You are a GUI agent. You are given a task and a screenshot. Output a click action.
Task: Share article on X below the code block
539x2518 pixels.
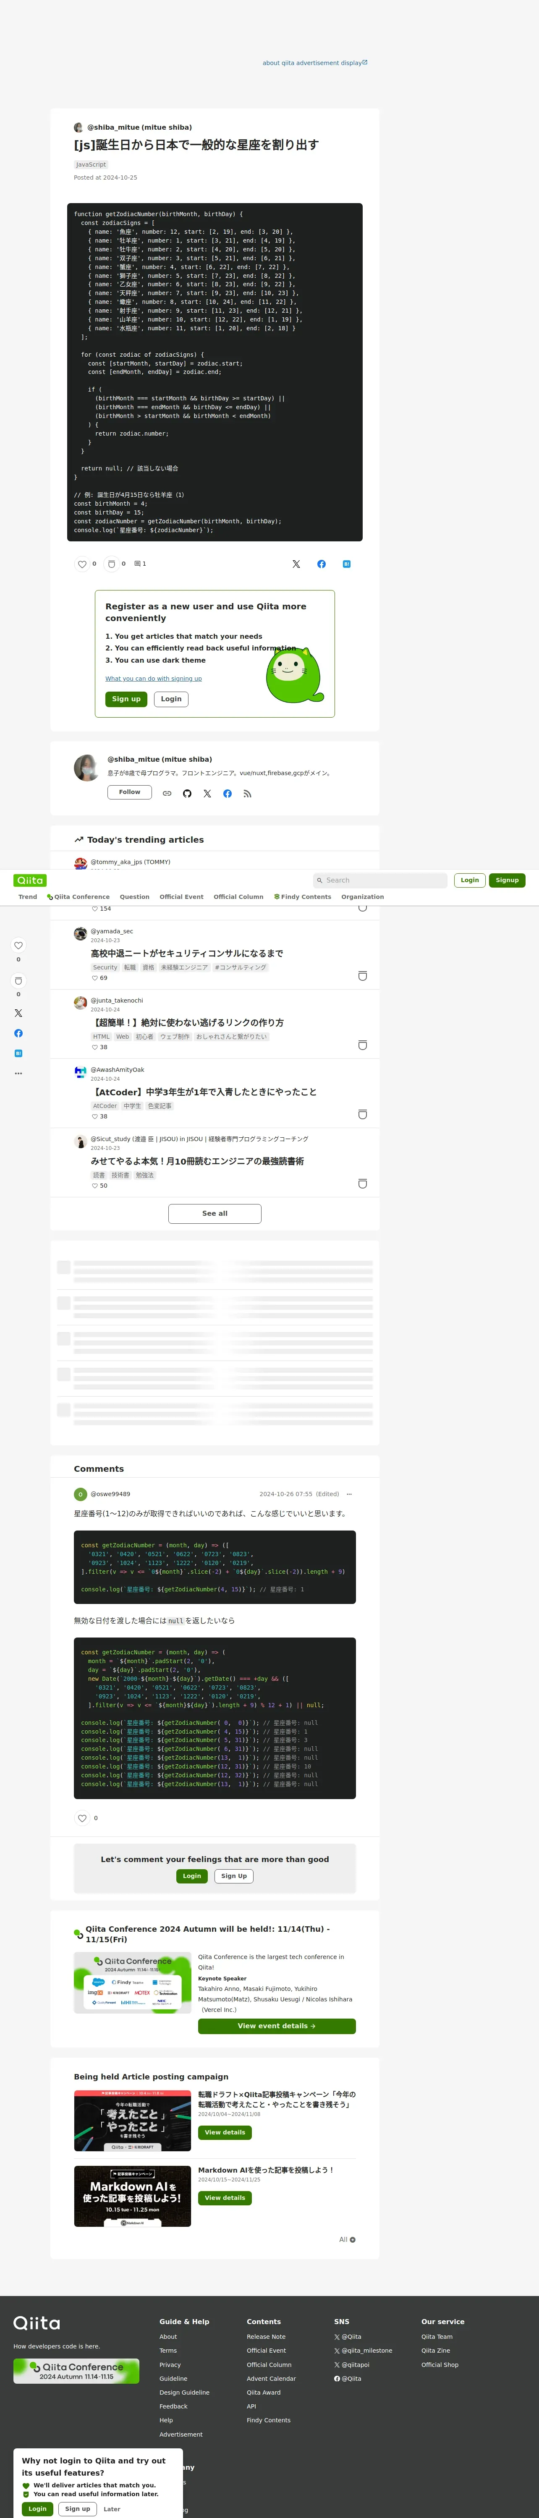[x=296, y=564]
